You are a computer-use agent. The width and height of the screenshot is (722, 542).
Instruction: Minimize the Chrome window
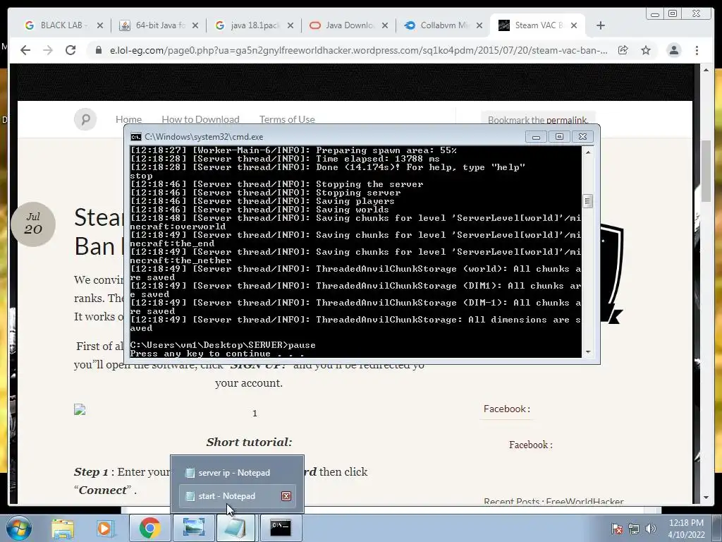click(x=655, y=13)
